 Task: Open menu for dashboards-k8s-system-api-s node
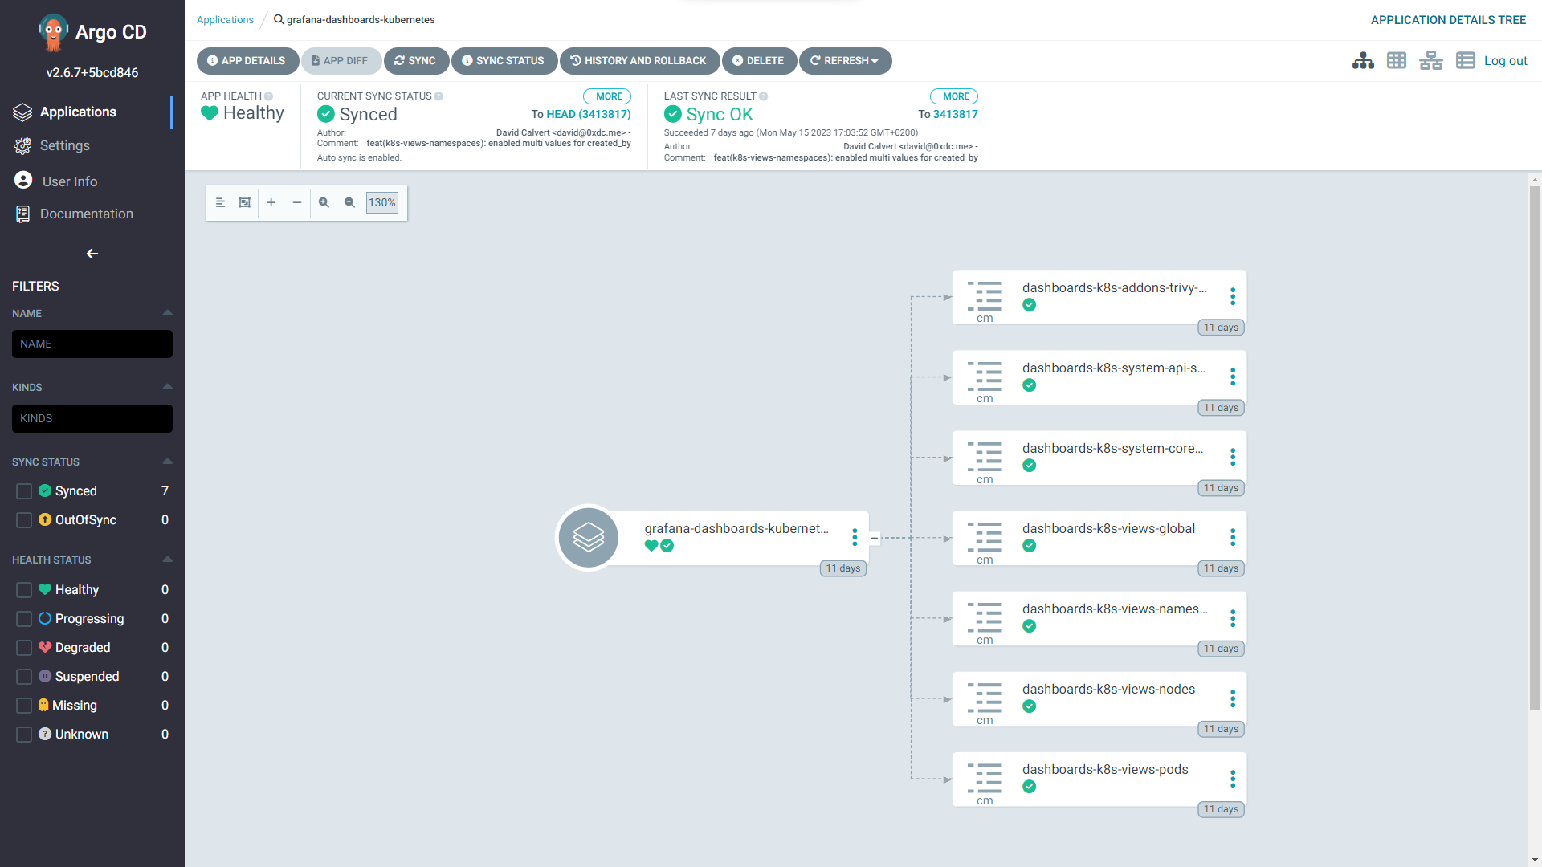click(x=1233, y=377)
